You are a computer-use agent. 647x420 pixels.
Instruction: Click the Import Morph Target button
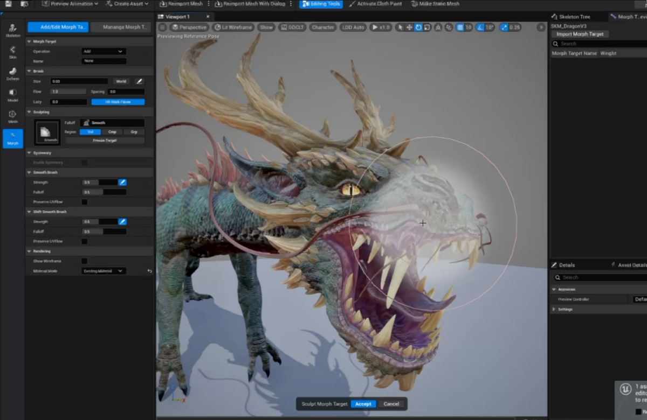[x=580, y=34]
